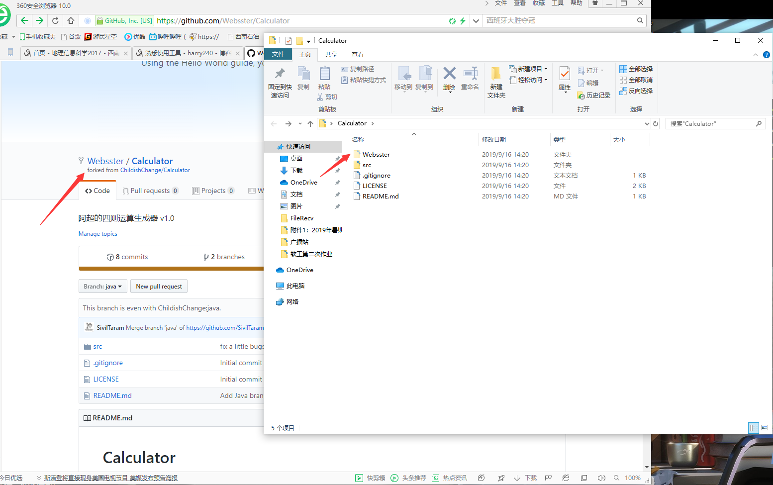The image size is (773, 485).
Task: Click the Delete (删除) red X icon
Action: click(x=449, y=79)
